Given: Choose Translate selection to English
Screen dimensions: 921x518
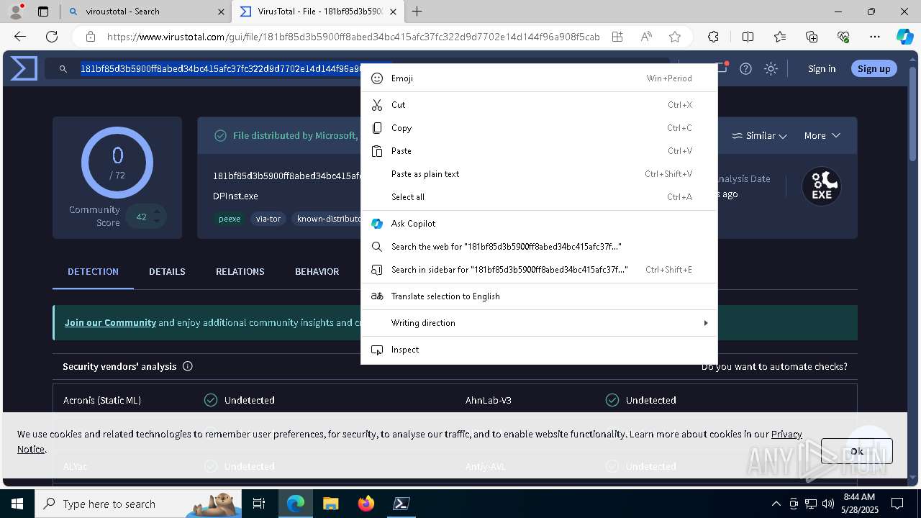Looking at the screenshot, I should click(539, 296).
